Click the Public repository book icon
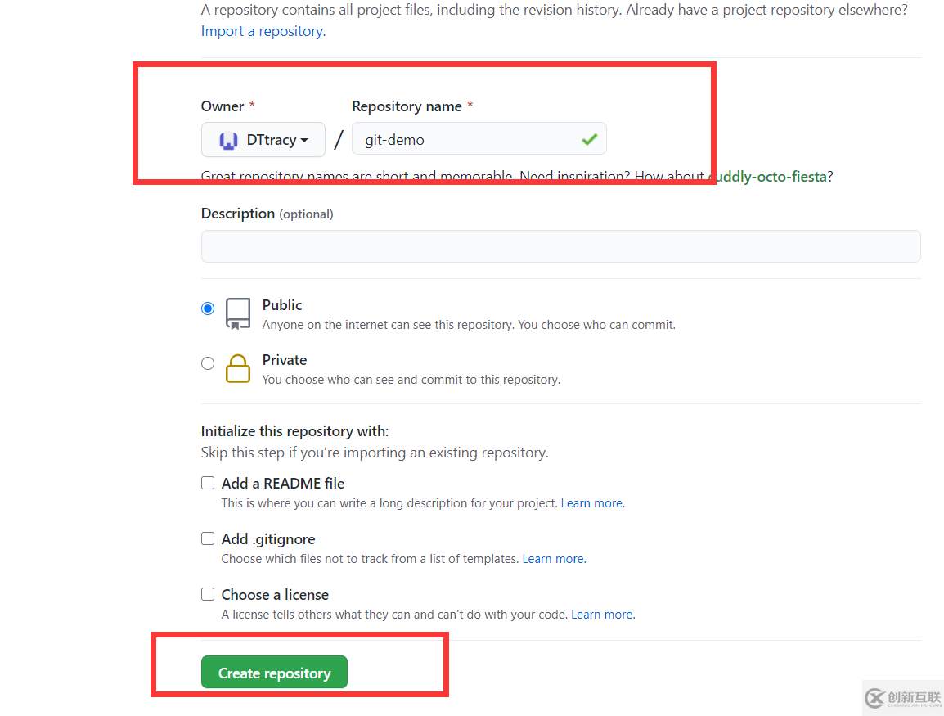Viewport: 944px width, 716px height. (238, 313)
